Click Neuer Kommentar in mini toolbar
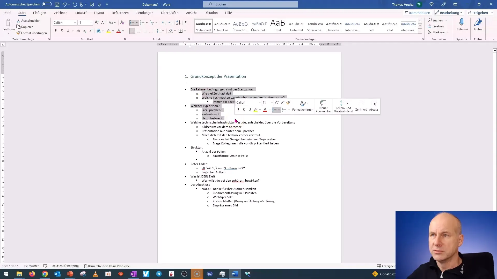This screenshot has width=497, height=279. [x=323, y=106]
